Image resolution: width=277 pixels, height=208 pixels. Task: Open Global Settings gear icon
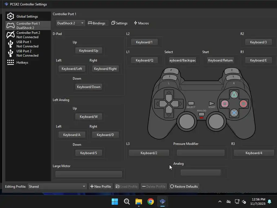(11, 16)
